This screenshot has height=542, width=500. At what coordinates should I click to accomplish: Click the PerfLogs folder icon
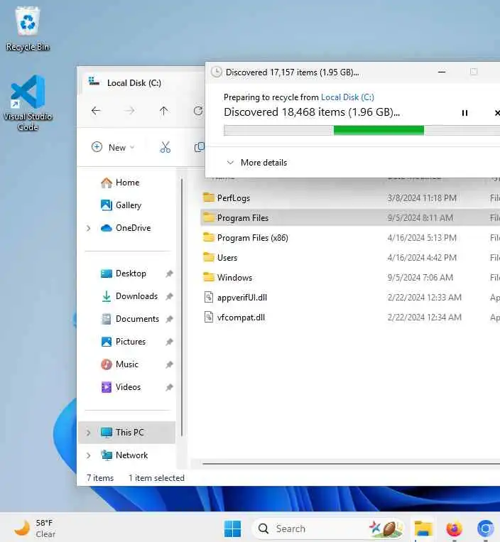[208, 197]
